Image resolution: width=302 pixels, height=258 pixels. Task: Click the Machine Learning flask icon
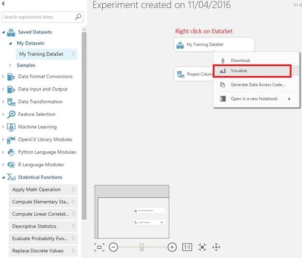pyautogui.click(x=11, y=127)
